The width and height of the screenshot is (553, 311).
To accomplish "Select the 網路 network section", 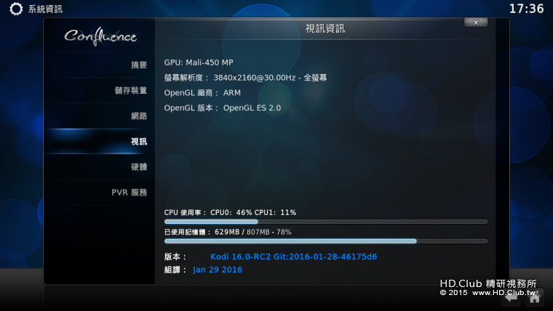I will click(99, 116).
